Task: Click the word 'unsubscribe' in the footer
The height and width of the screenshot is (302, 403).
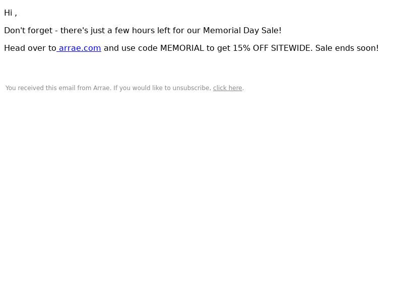Action: (x=192, y=88)
